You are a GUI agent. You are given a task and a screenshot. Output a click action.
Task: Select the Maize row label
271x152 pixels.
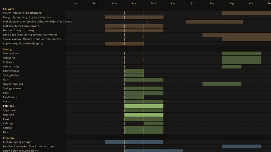click(6, 101)
